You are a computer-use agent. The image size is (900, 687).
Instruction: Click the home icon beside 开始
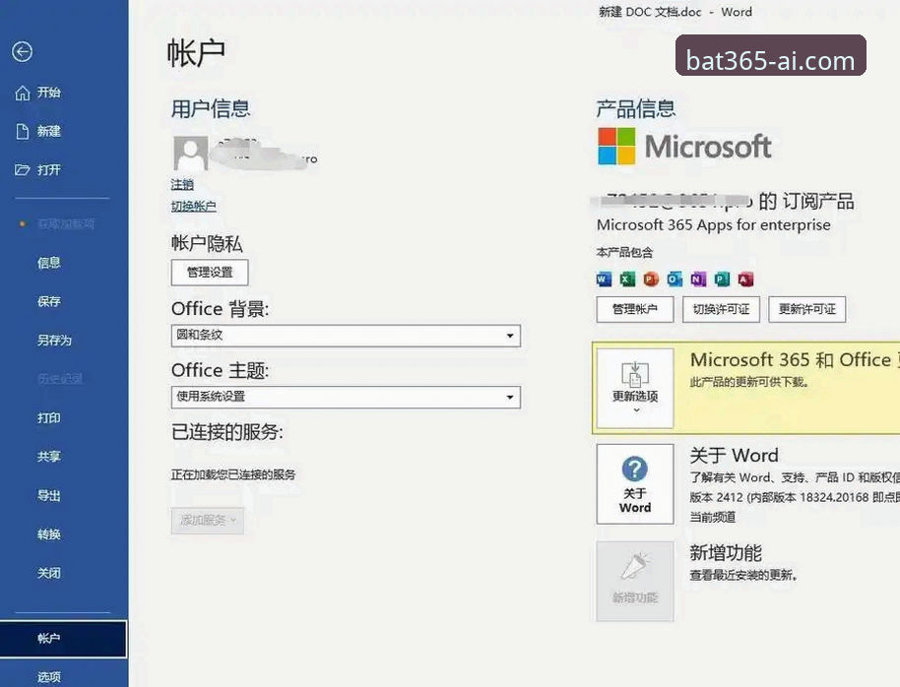[x=23, y=93]
